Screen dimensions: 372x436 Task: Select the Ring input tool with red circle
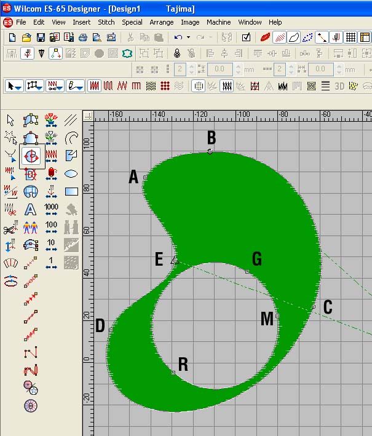pos(31,155)
